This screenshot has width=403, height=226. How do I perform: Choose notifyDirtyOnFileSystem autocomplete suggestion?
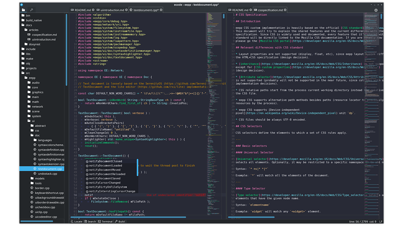[111, 187]
